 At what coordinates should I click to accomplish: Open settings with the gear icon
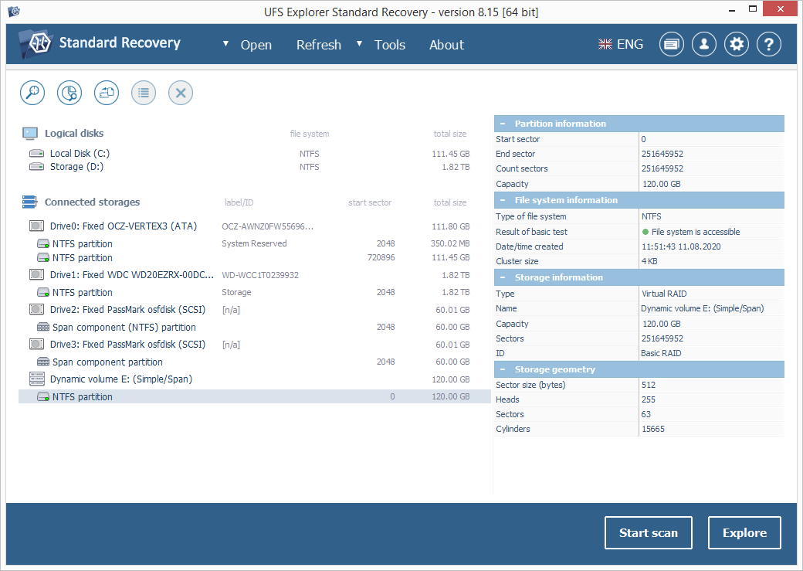[x=737, y=44]
